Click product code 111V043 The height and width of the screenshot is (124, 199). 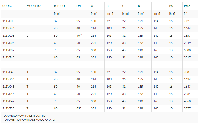pyautogui.click(x=8, y=72)
